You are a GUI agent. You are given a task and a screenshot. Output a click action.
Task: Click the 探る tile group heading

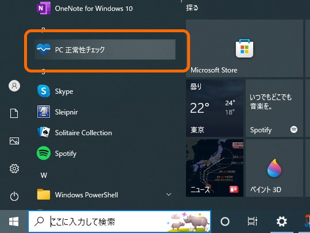(192, 7)
